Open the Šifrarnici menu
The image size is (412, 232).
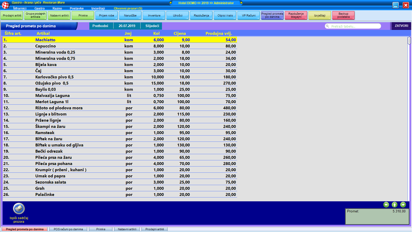tap(20, 9)
